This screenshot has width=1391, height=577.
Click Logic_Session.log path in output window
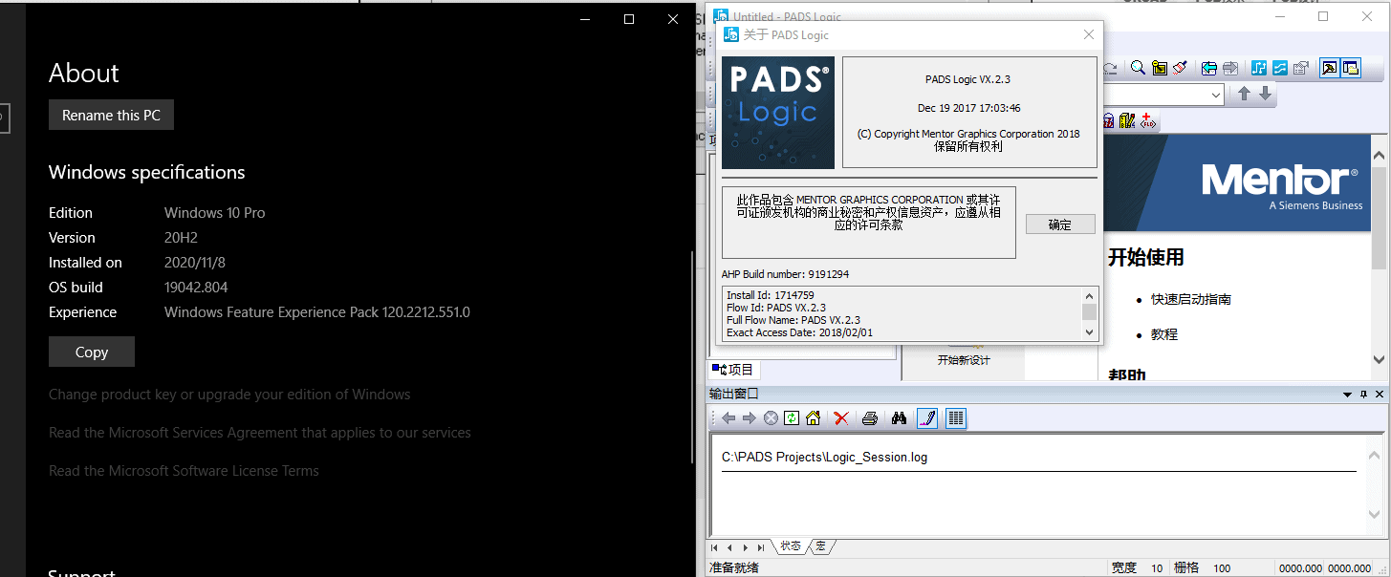[x=824, y=458]
